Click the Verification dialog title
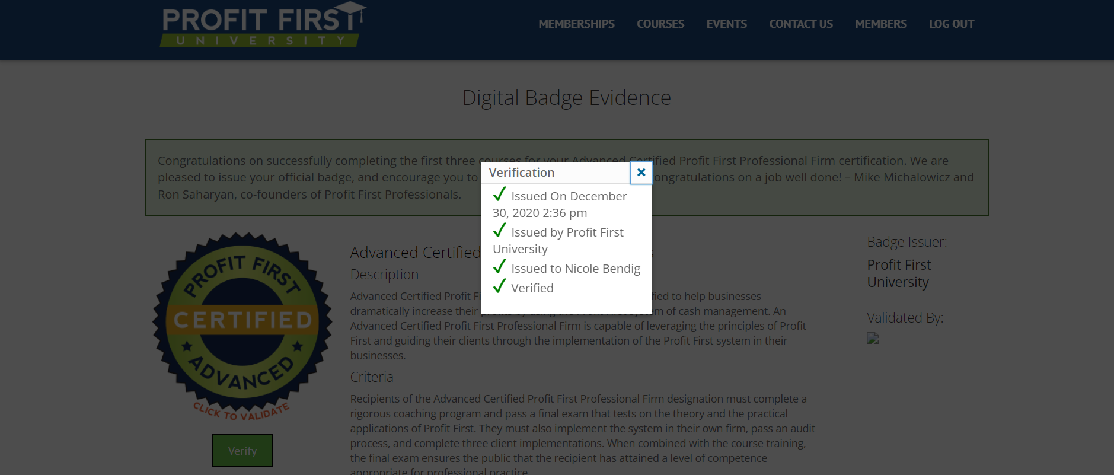Screen dimensions: 1114x475 (522, 173)
